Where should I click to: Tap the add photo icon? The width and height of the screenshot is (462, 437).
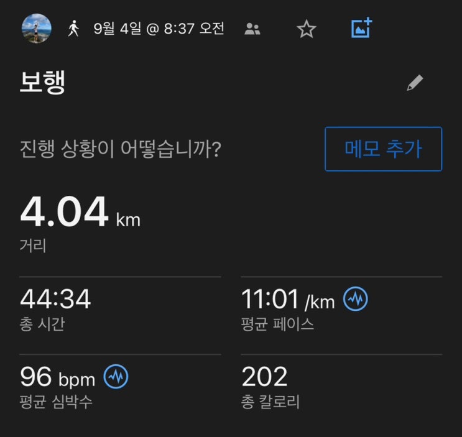pyautogui.click(x=361, y=28)
